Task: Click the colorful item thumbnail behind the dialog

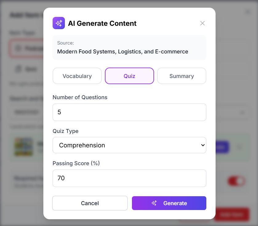Action: [x=24, y=147]
